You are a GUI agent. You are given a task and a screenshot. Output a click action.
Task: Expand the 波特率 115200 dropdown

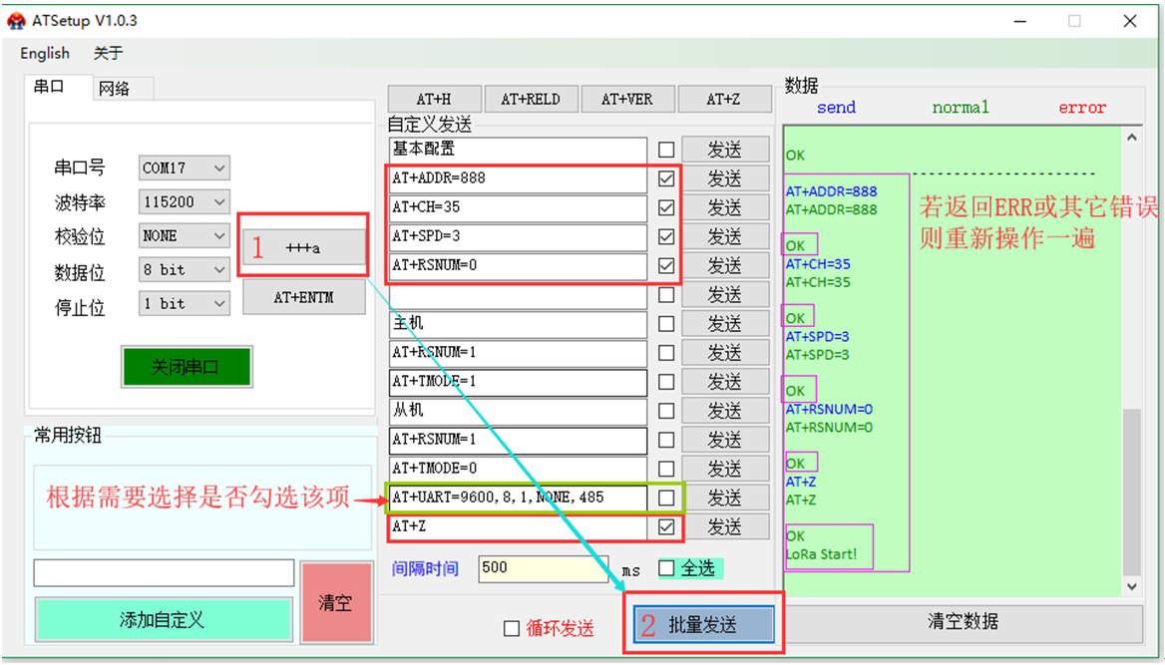[x=185, y=202]
